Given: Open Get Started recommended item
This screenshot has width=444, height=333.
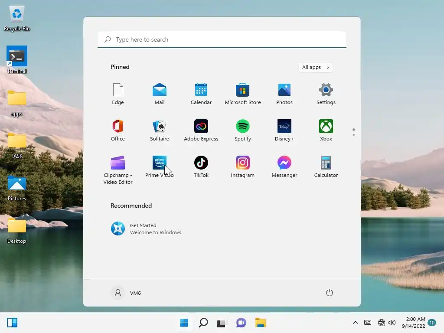Looking at the screenshot, I should (146, 229).
